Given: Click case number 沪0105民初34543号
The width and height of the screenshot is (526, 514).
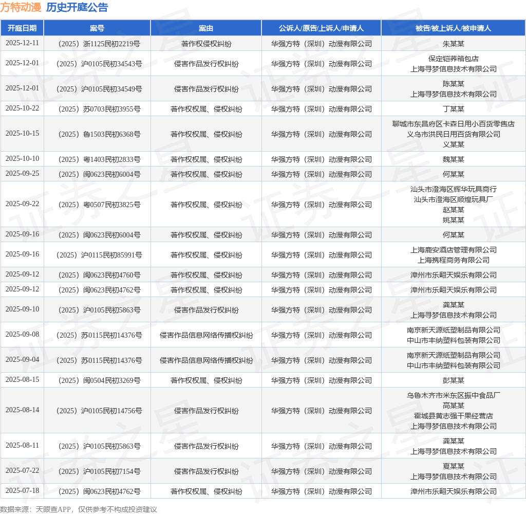Looking at the screenshot, I should click(x=99, y=64).
